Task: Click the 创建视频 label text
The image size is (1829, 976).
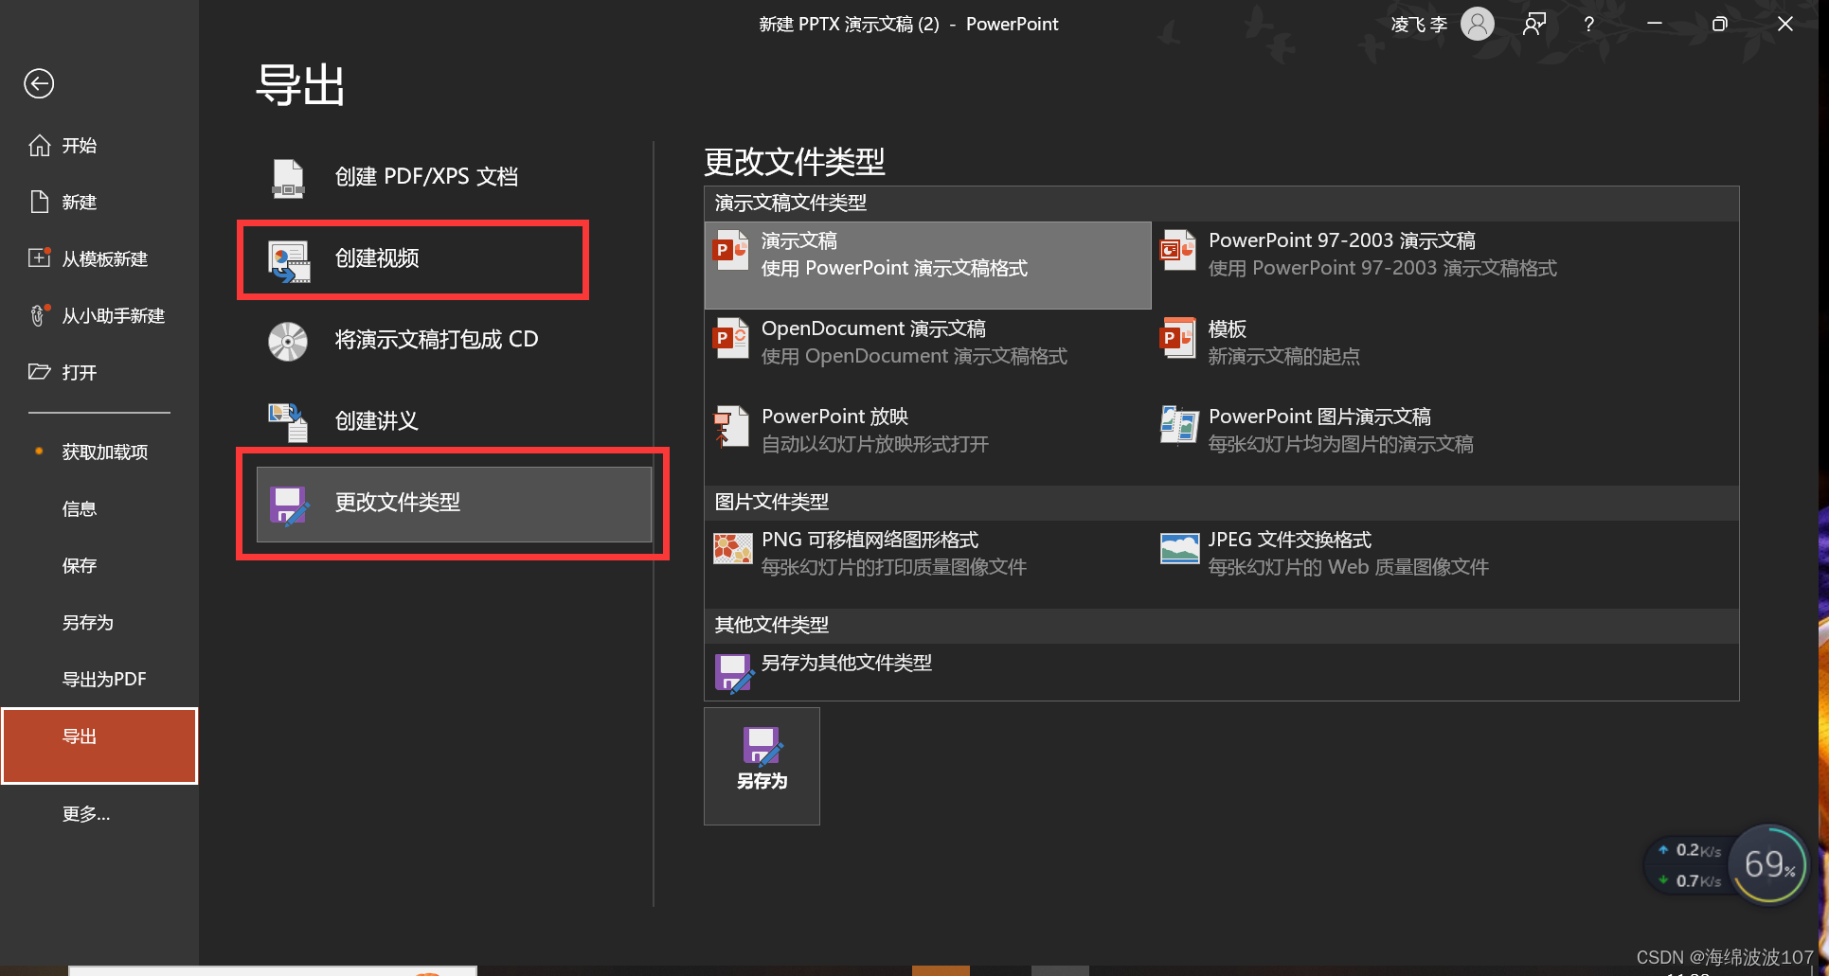Action: pyautogui.click(x=377, y=258)
